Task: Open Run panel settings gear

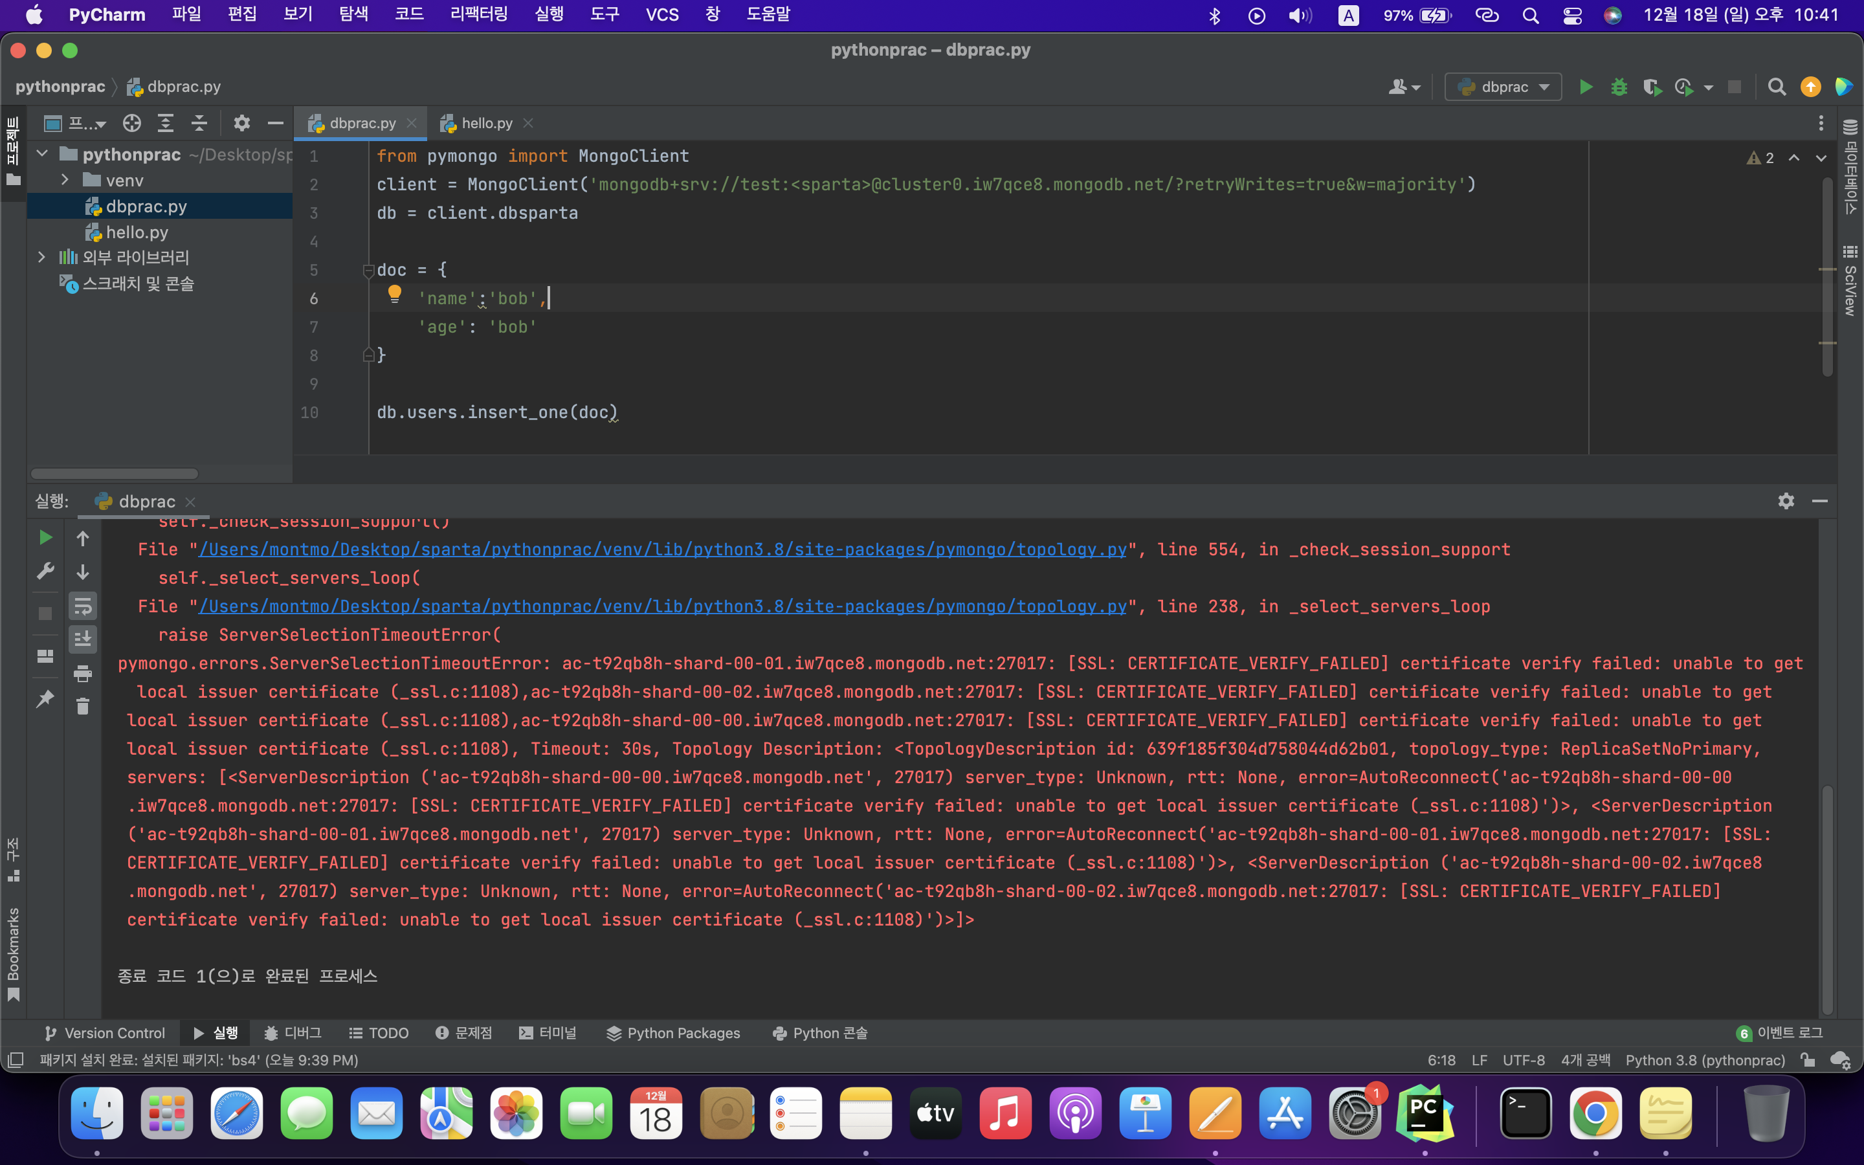Action: [x=1786, y=501]
